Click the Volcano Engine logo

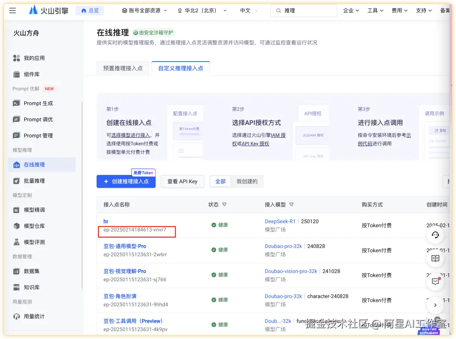pos(49,11)
